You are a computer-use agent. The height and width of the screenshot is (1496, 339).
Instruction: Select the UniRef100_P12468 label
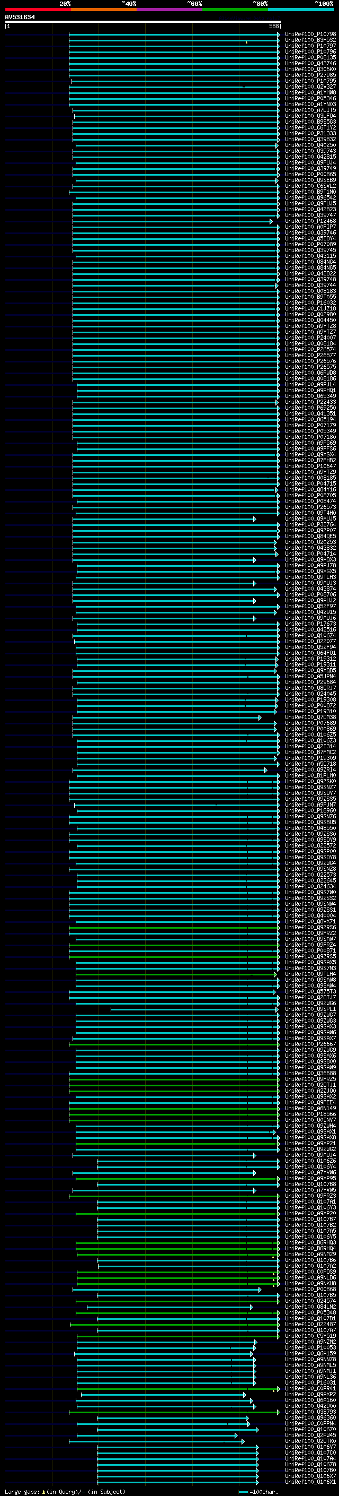(310, 221)
